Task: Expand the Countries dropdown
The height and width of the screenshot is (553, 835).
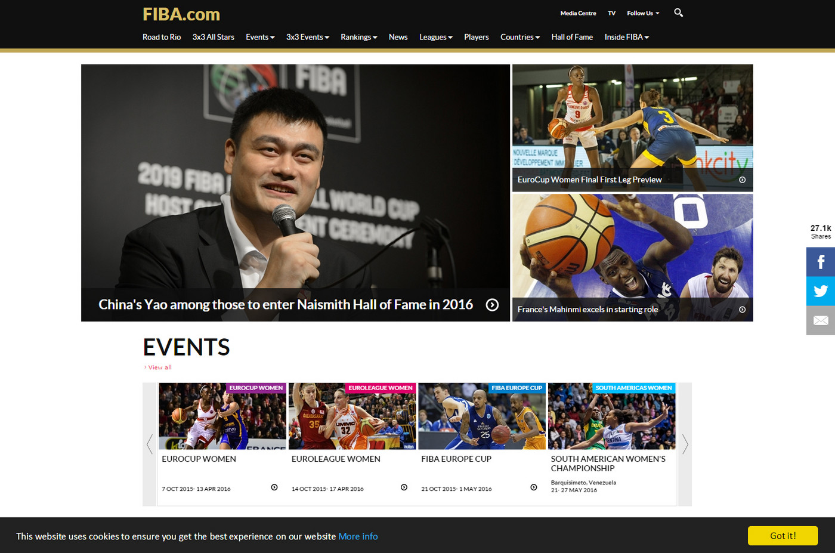Action: pyautogui.click(x=520, y=37)
